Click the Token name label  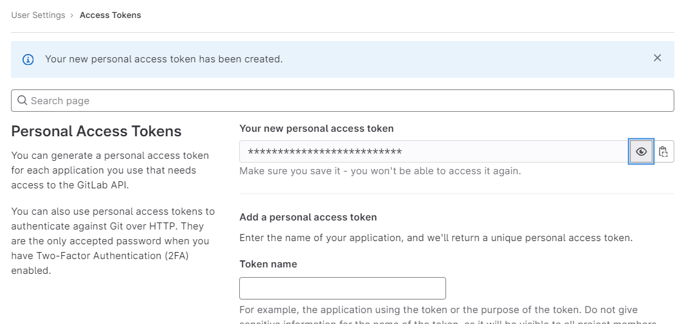click(268, 264)
